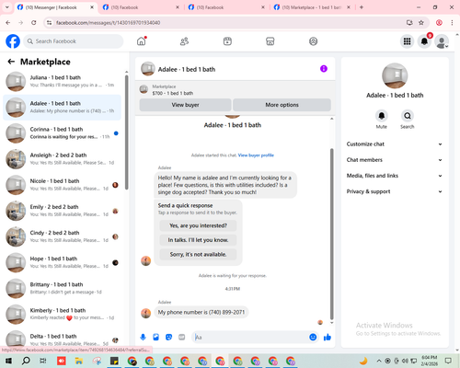Image resolution: width=460 pixels, height=368 pixels.
Task: Switch to Marketplace - 1 bed 1 bath tab
Action: (312, 7)
